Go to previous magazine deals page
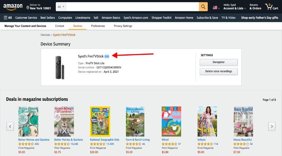282x156 pixels. [10, 126]
